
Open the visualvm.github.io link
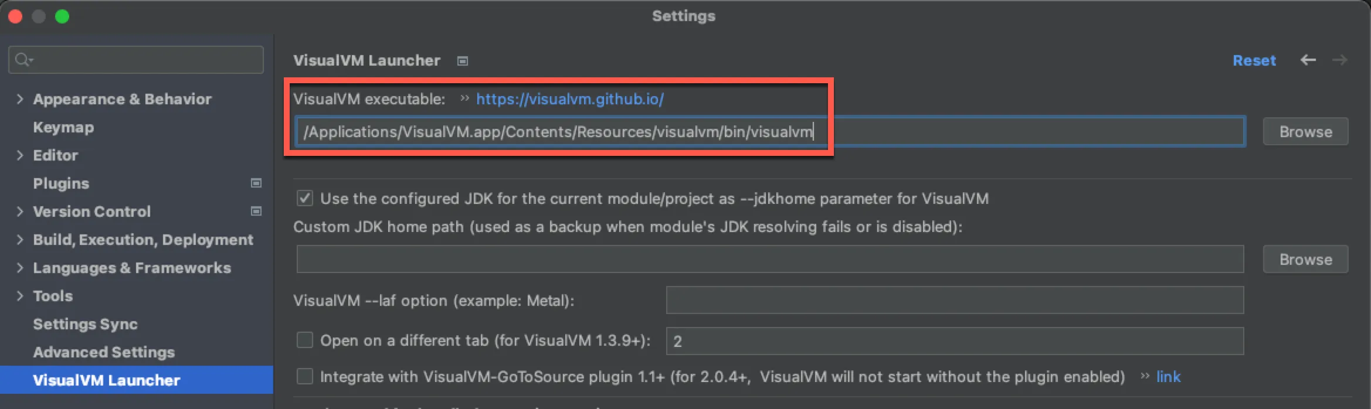tap(569, 99)
